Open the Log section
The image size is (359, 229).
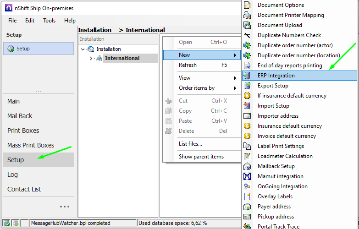click(x=39, y=174)
